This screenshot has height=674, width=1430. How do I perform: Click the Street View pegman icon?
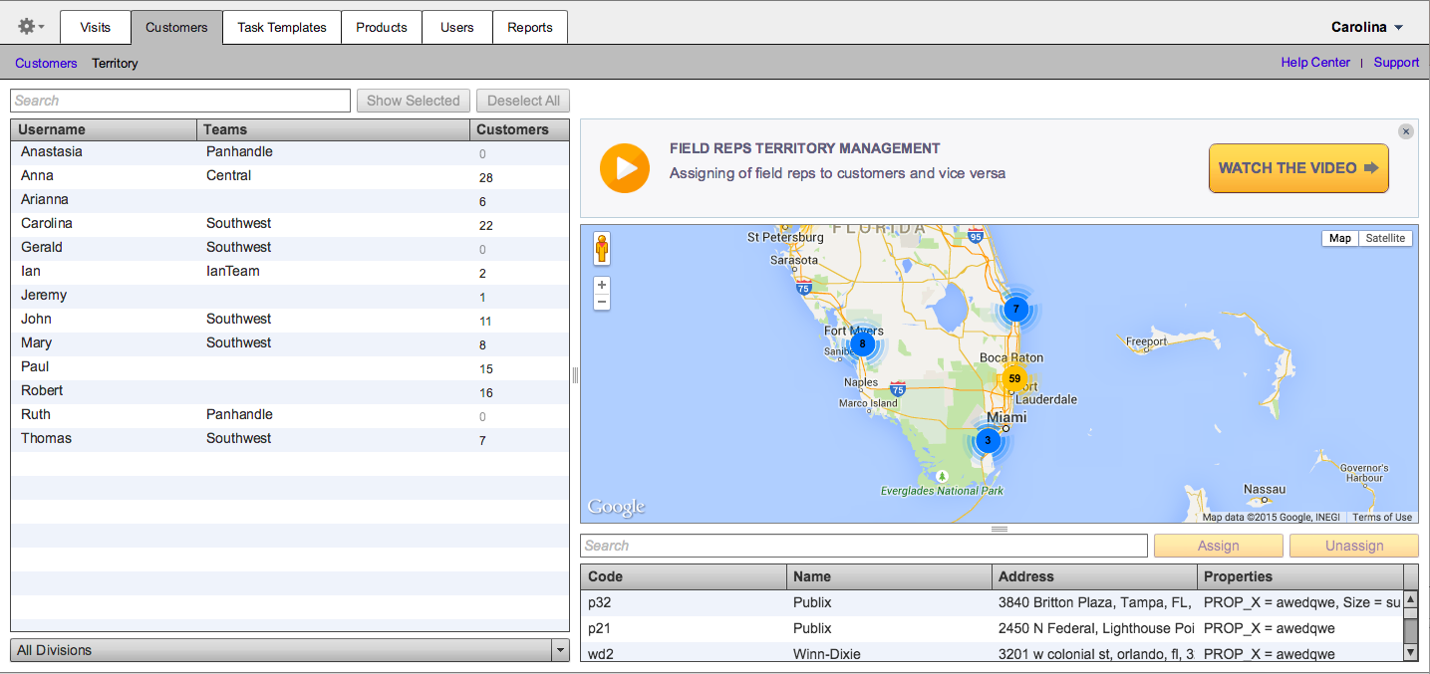[x=602, y=249]
